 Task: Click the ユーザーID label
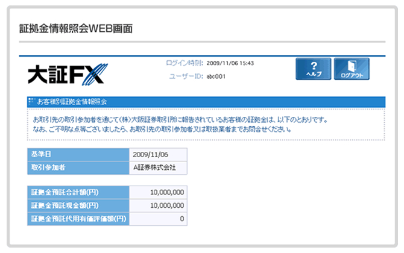(186, 77)
